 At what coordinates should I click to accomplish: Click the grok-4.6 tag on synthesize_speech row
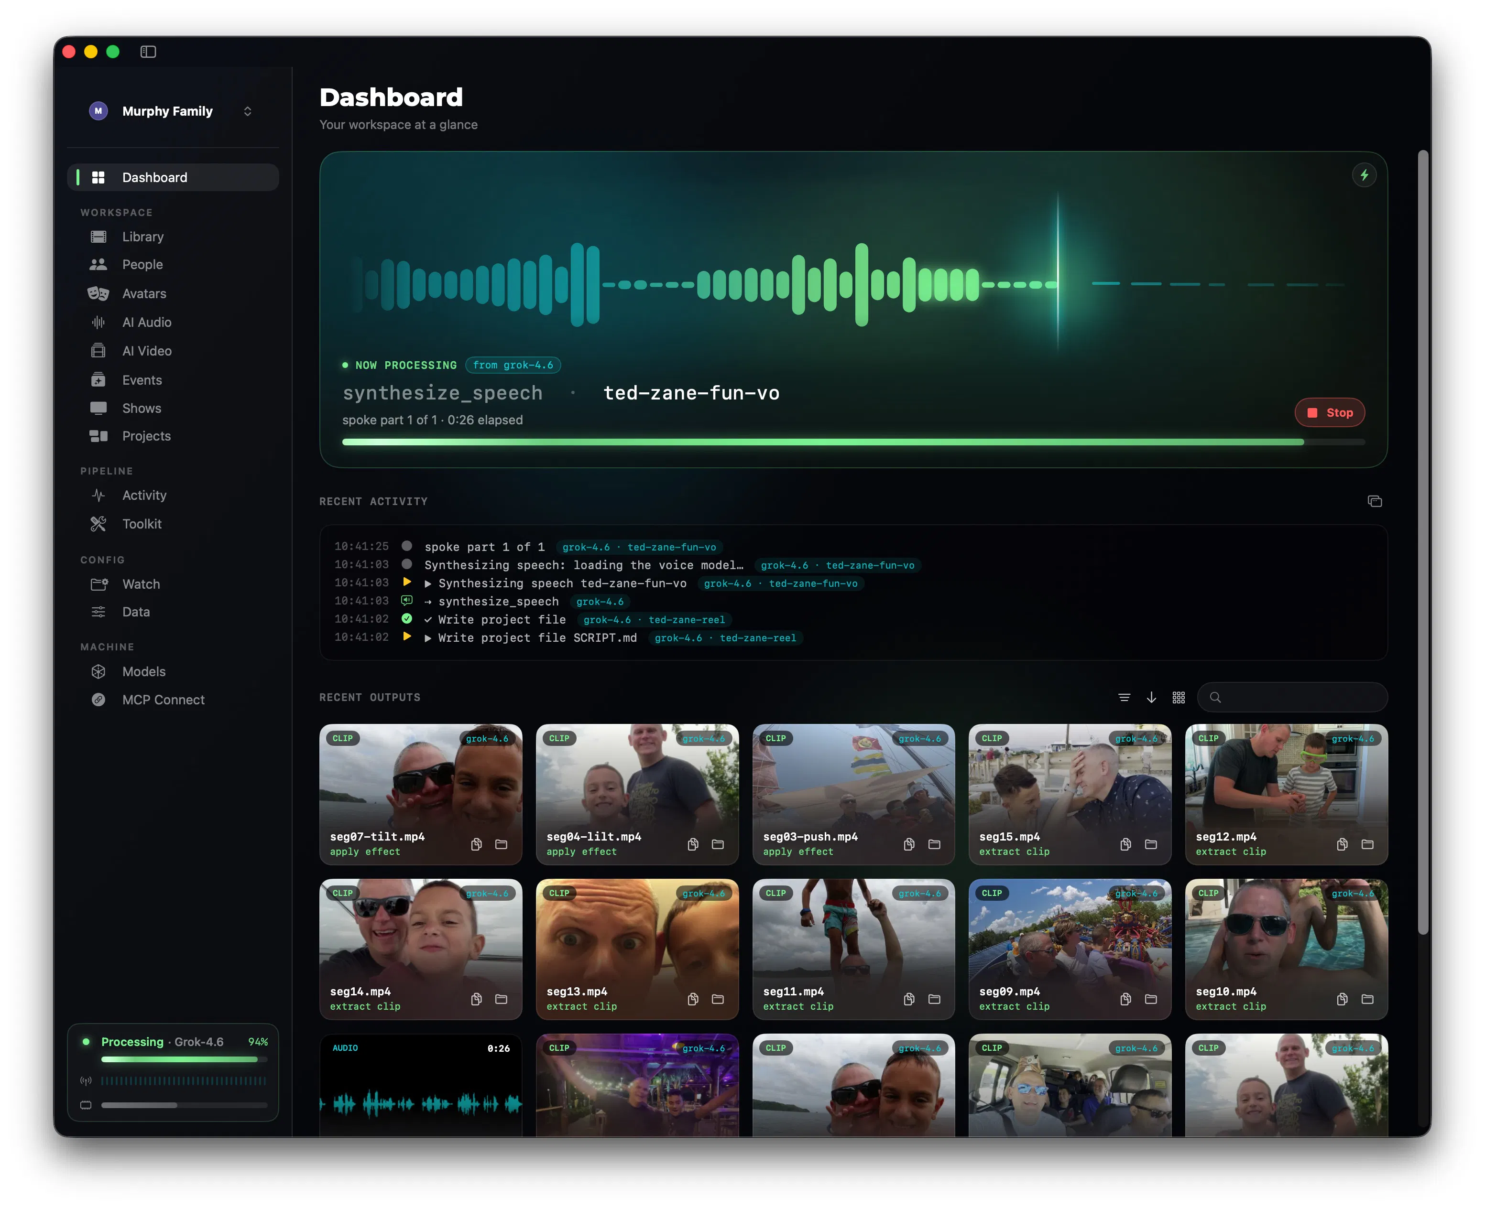[x=600, y=602]
